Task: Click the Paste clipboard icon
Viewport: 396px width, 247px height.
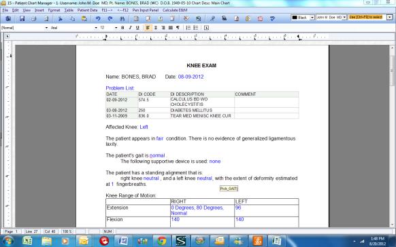Action: pyautogui.click(x=84, y=18)
